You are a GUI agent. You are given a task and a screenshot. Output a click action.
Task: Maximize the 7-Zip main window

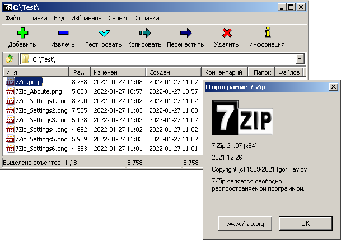point(291,7)
